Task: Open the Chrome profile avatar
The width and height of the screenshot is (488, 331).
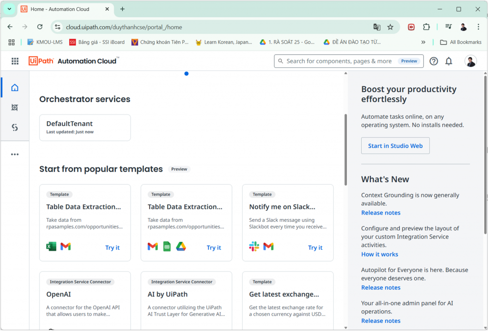Action: (464, 27)
